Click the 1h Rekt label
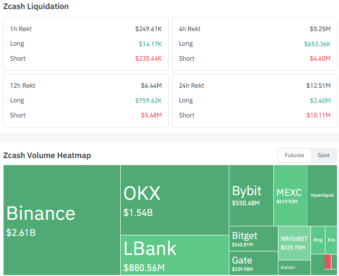339x276 pixels. point(21,29)
